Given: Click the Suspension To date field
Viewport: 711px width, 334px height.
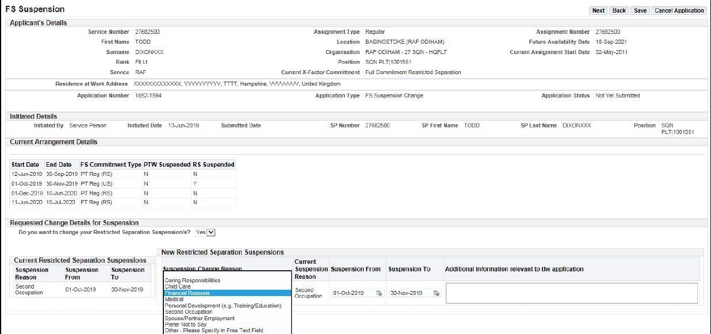Looking at the screenshot, I should click(x=410, y=293).
